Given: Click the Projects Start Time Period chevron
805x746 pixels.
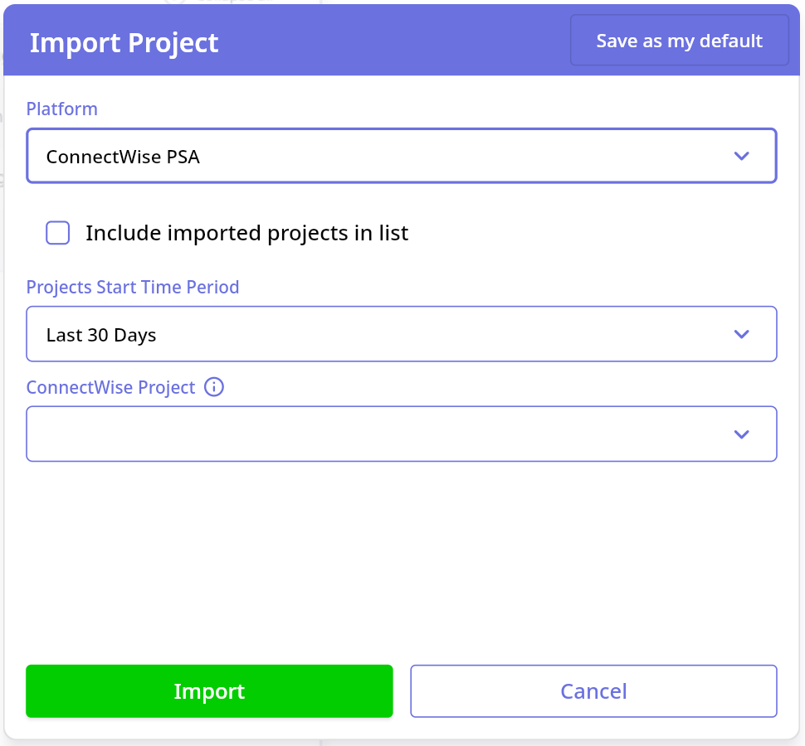Looking at the screenshot, I should (x=741, y=334).
